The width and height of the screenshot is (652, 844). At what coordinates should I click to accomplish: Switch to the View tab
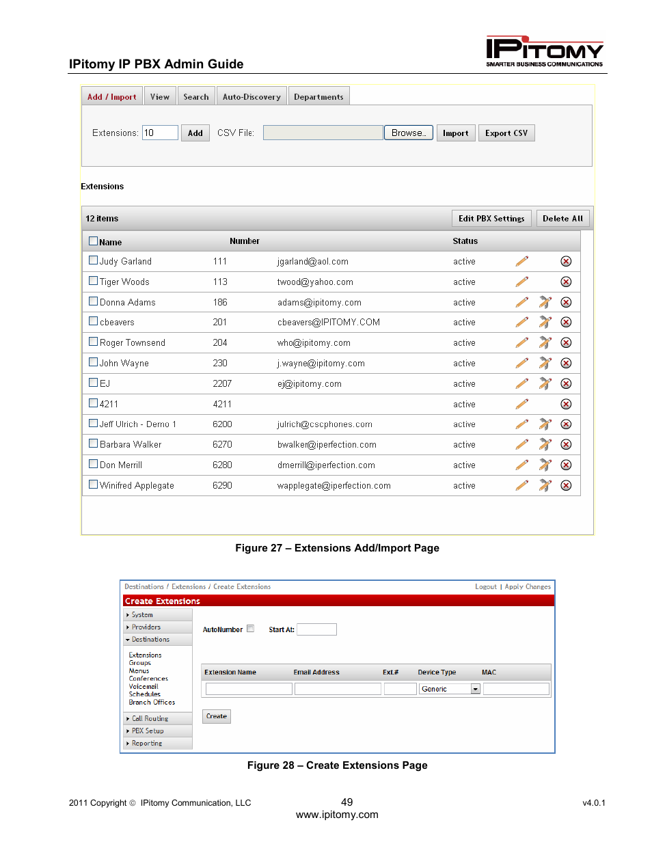pos(160,96)
